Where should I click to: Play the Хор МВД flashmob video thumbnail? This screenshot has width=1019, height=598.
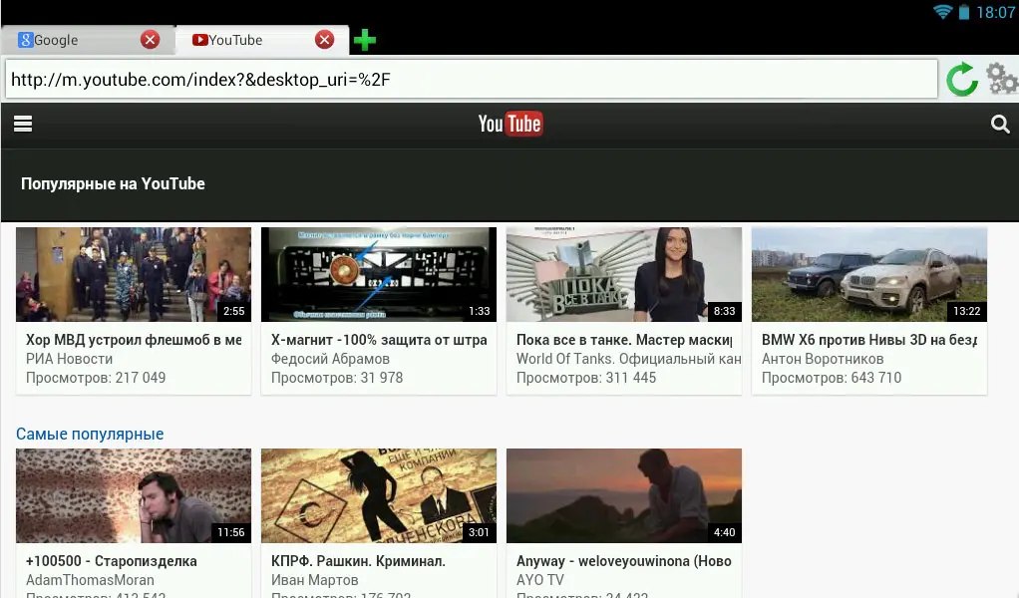[134, 274]
